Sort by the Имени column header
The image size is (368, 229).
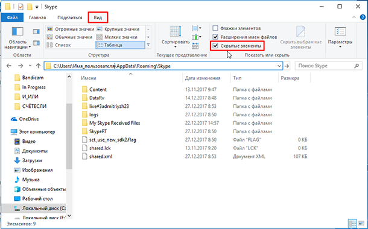coord(89,78)
